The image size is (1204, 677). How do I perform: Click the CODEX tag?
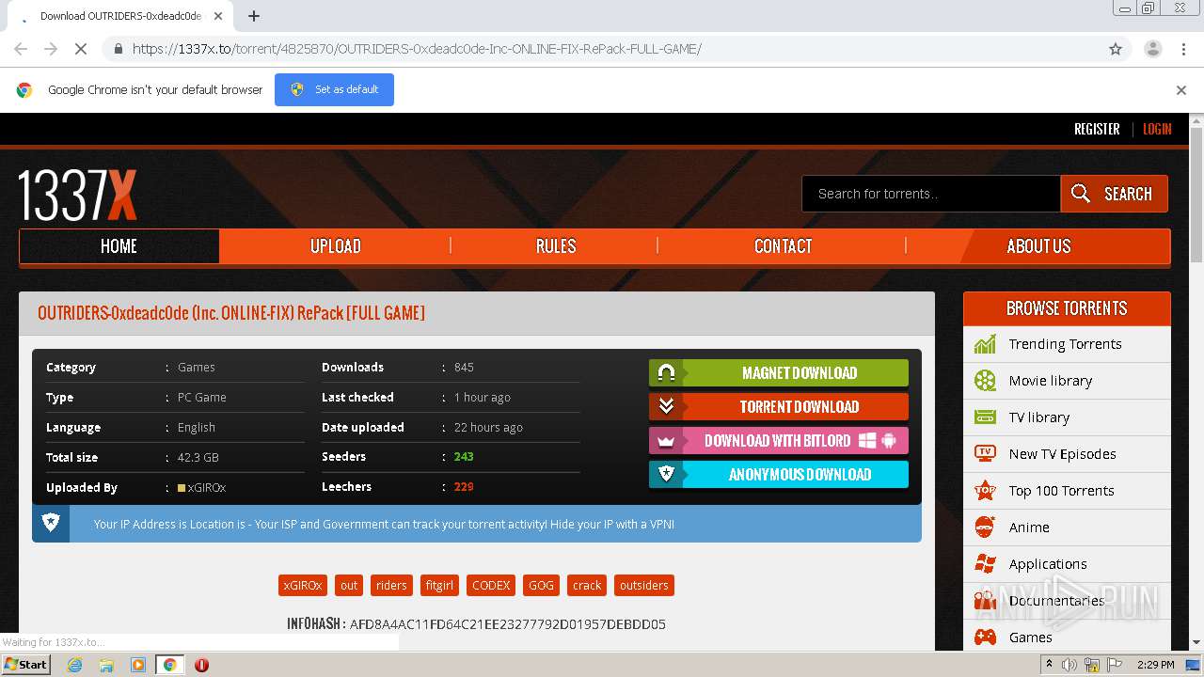point(491,586)
